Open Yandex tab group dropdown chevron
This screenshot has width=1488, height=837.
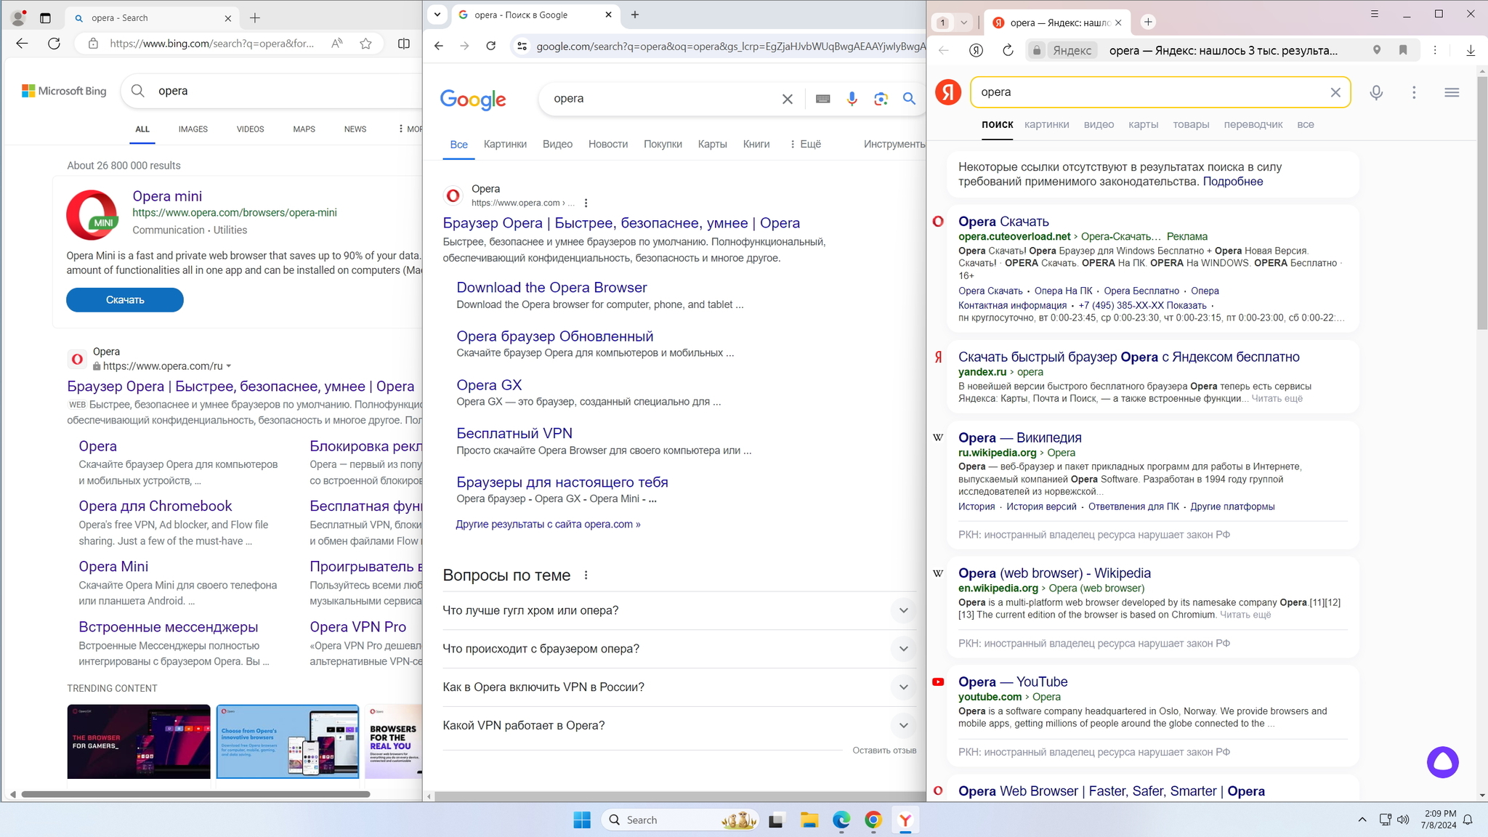tap(963, 23)
